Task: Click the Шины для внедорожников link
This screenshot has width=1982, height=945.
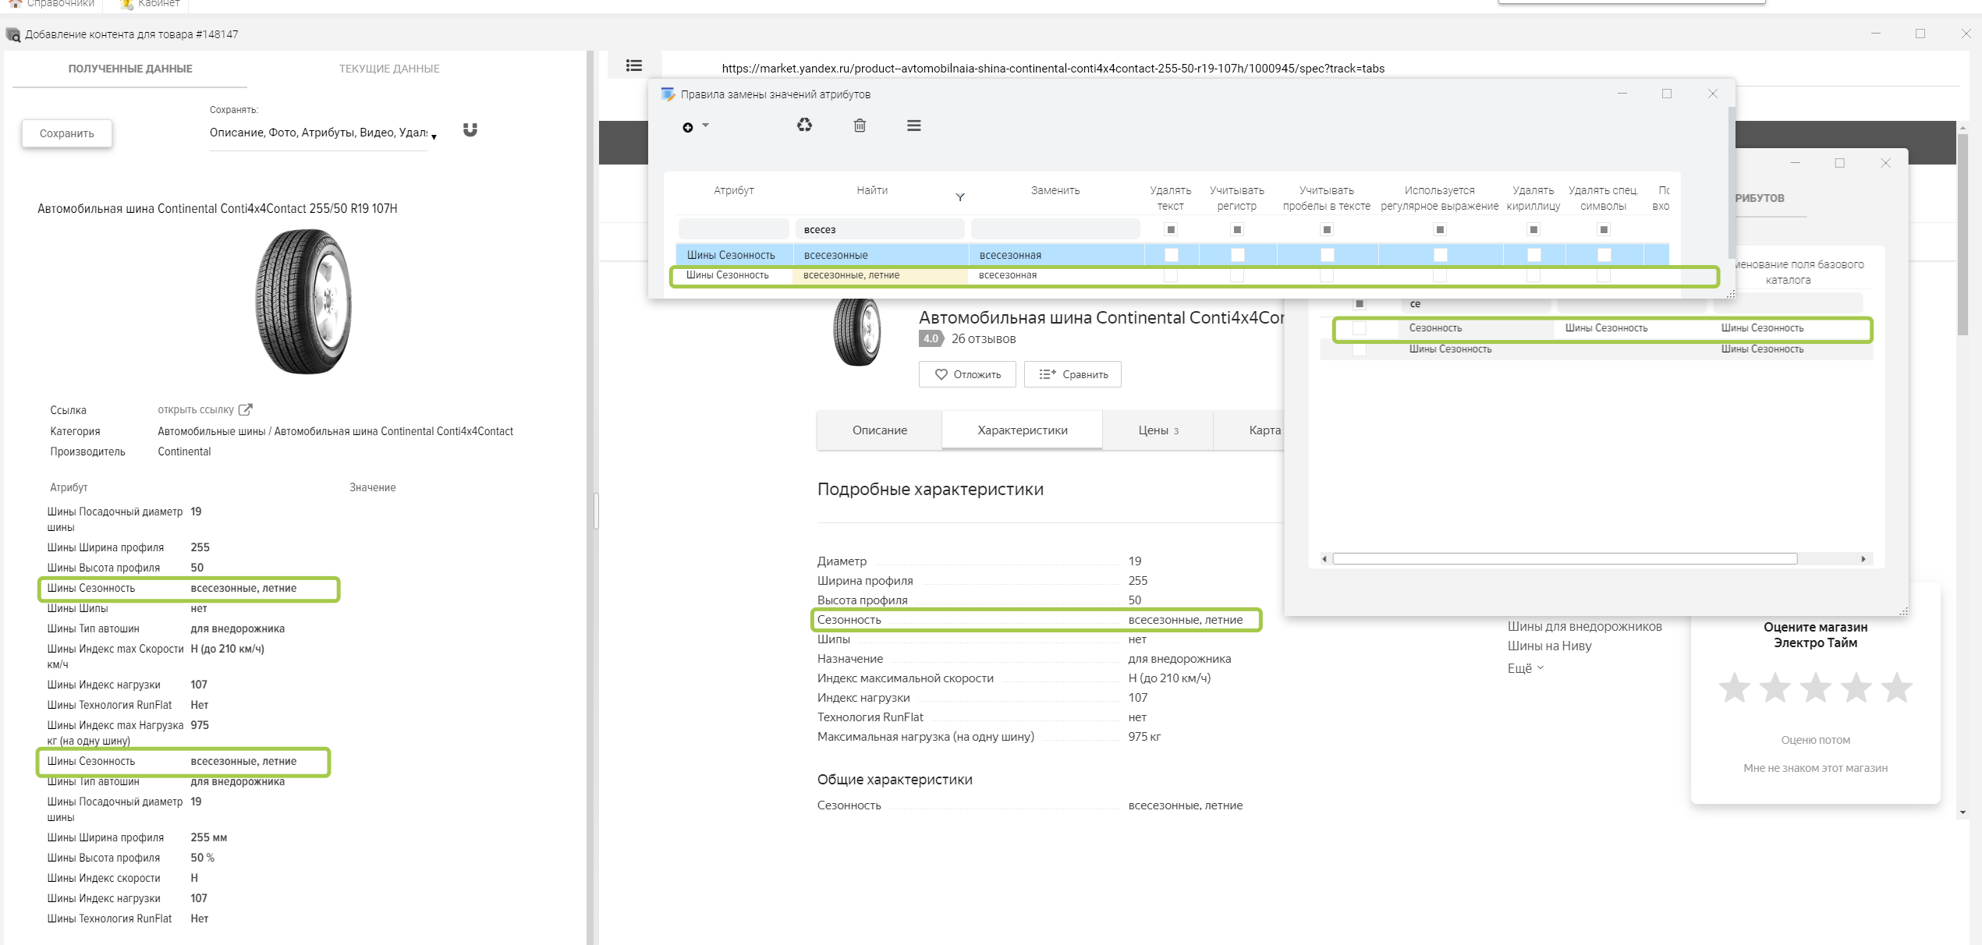Action: (x=1584, y=627)
